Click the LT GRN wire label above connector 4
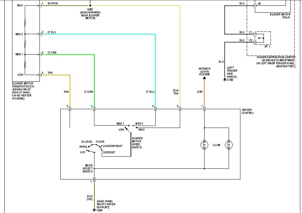Viewport: 302px width, 213px height. tap(88, 92)
